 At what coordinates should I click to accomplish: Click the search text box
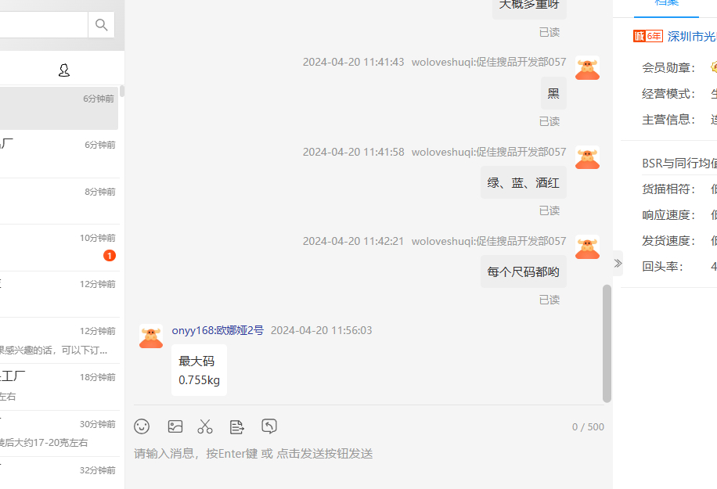click(44, 25)
